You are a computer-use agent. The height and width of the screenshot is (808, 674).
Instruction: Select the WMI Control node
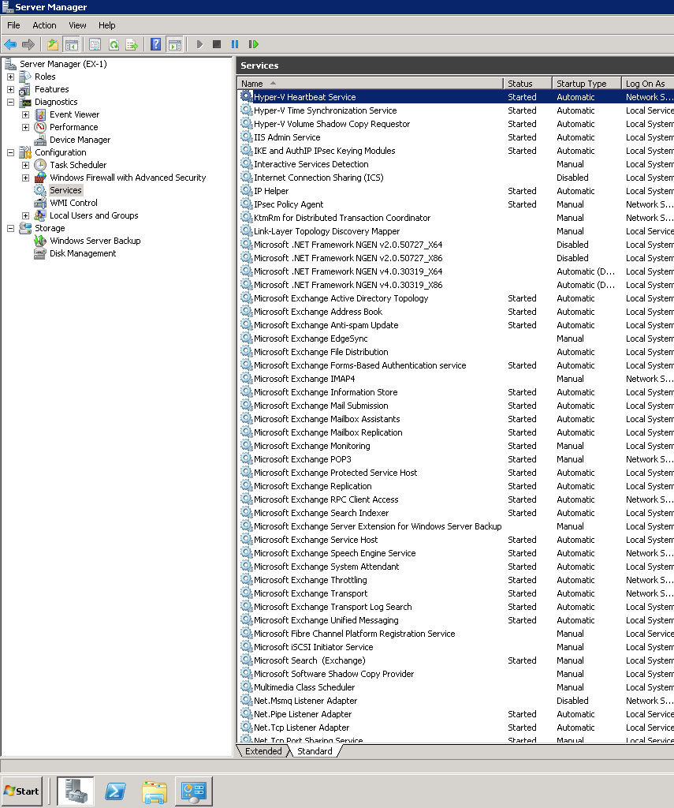(x=73, y=203)
